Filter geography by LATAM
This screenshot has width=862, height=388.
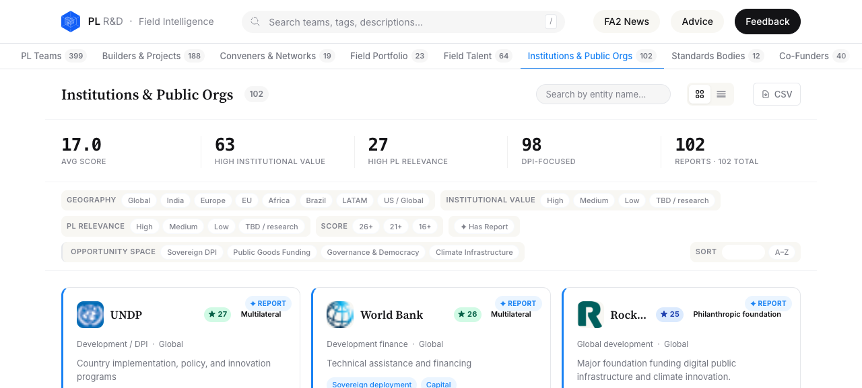click(x=355, y=200)
